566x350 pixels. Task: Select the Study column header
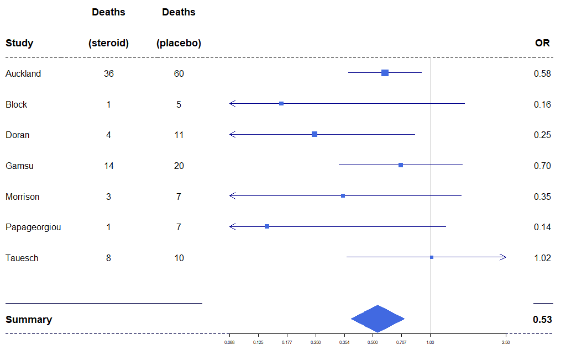tap(19, 43)
